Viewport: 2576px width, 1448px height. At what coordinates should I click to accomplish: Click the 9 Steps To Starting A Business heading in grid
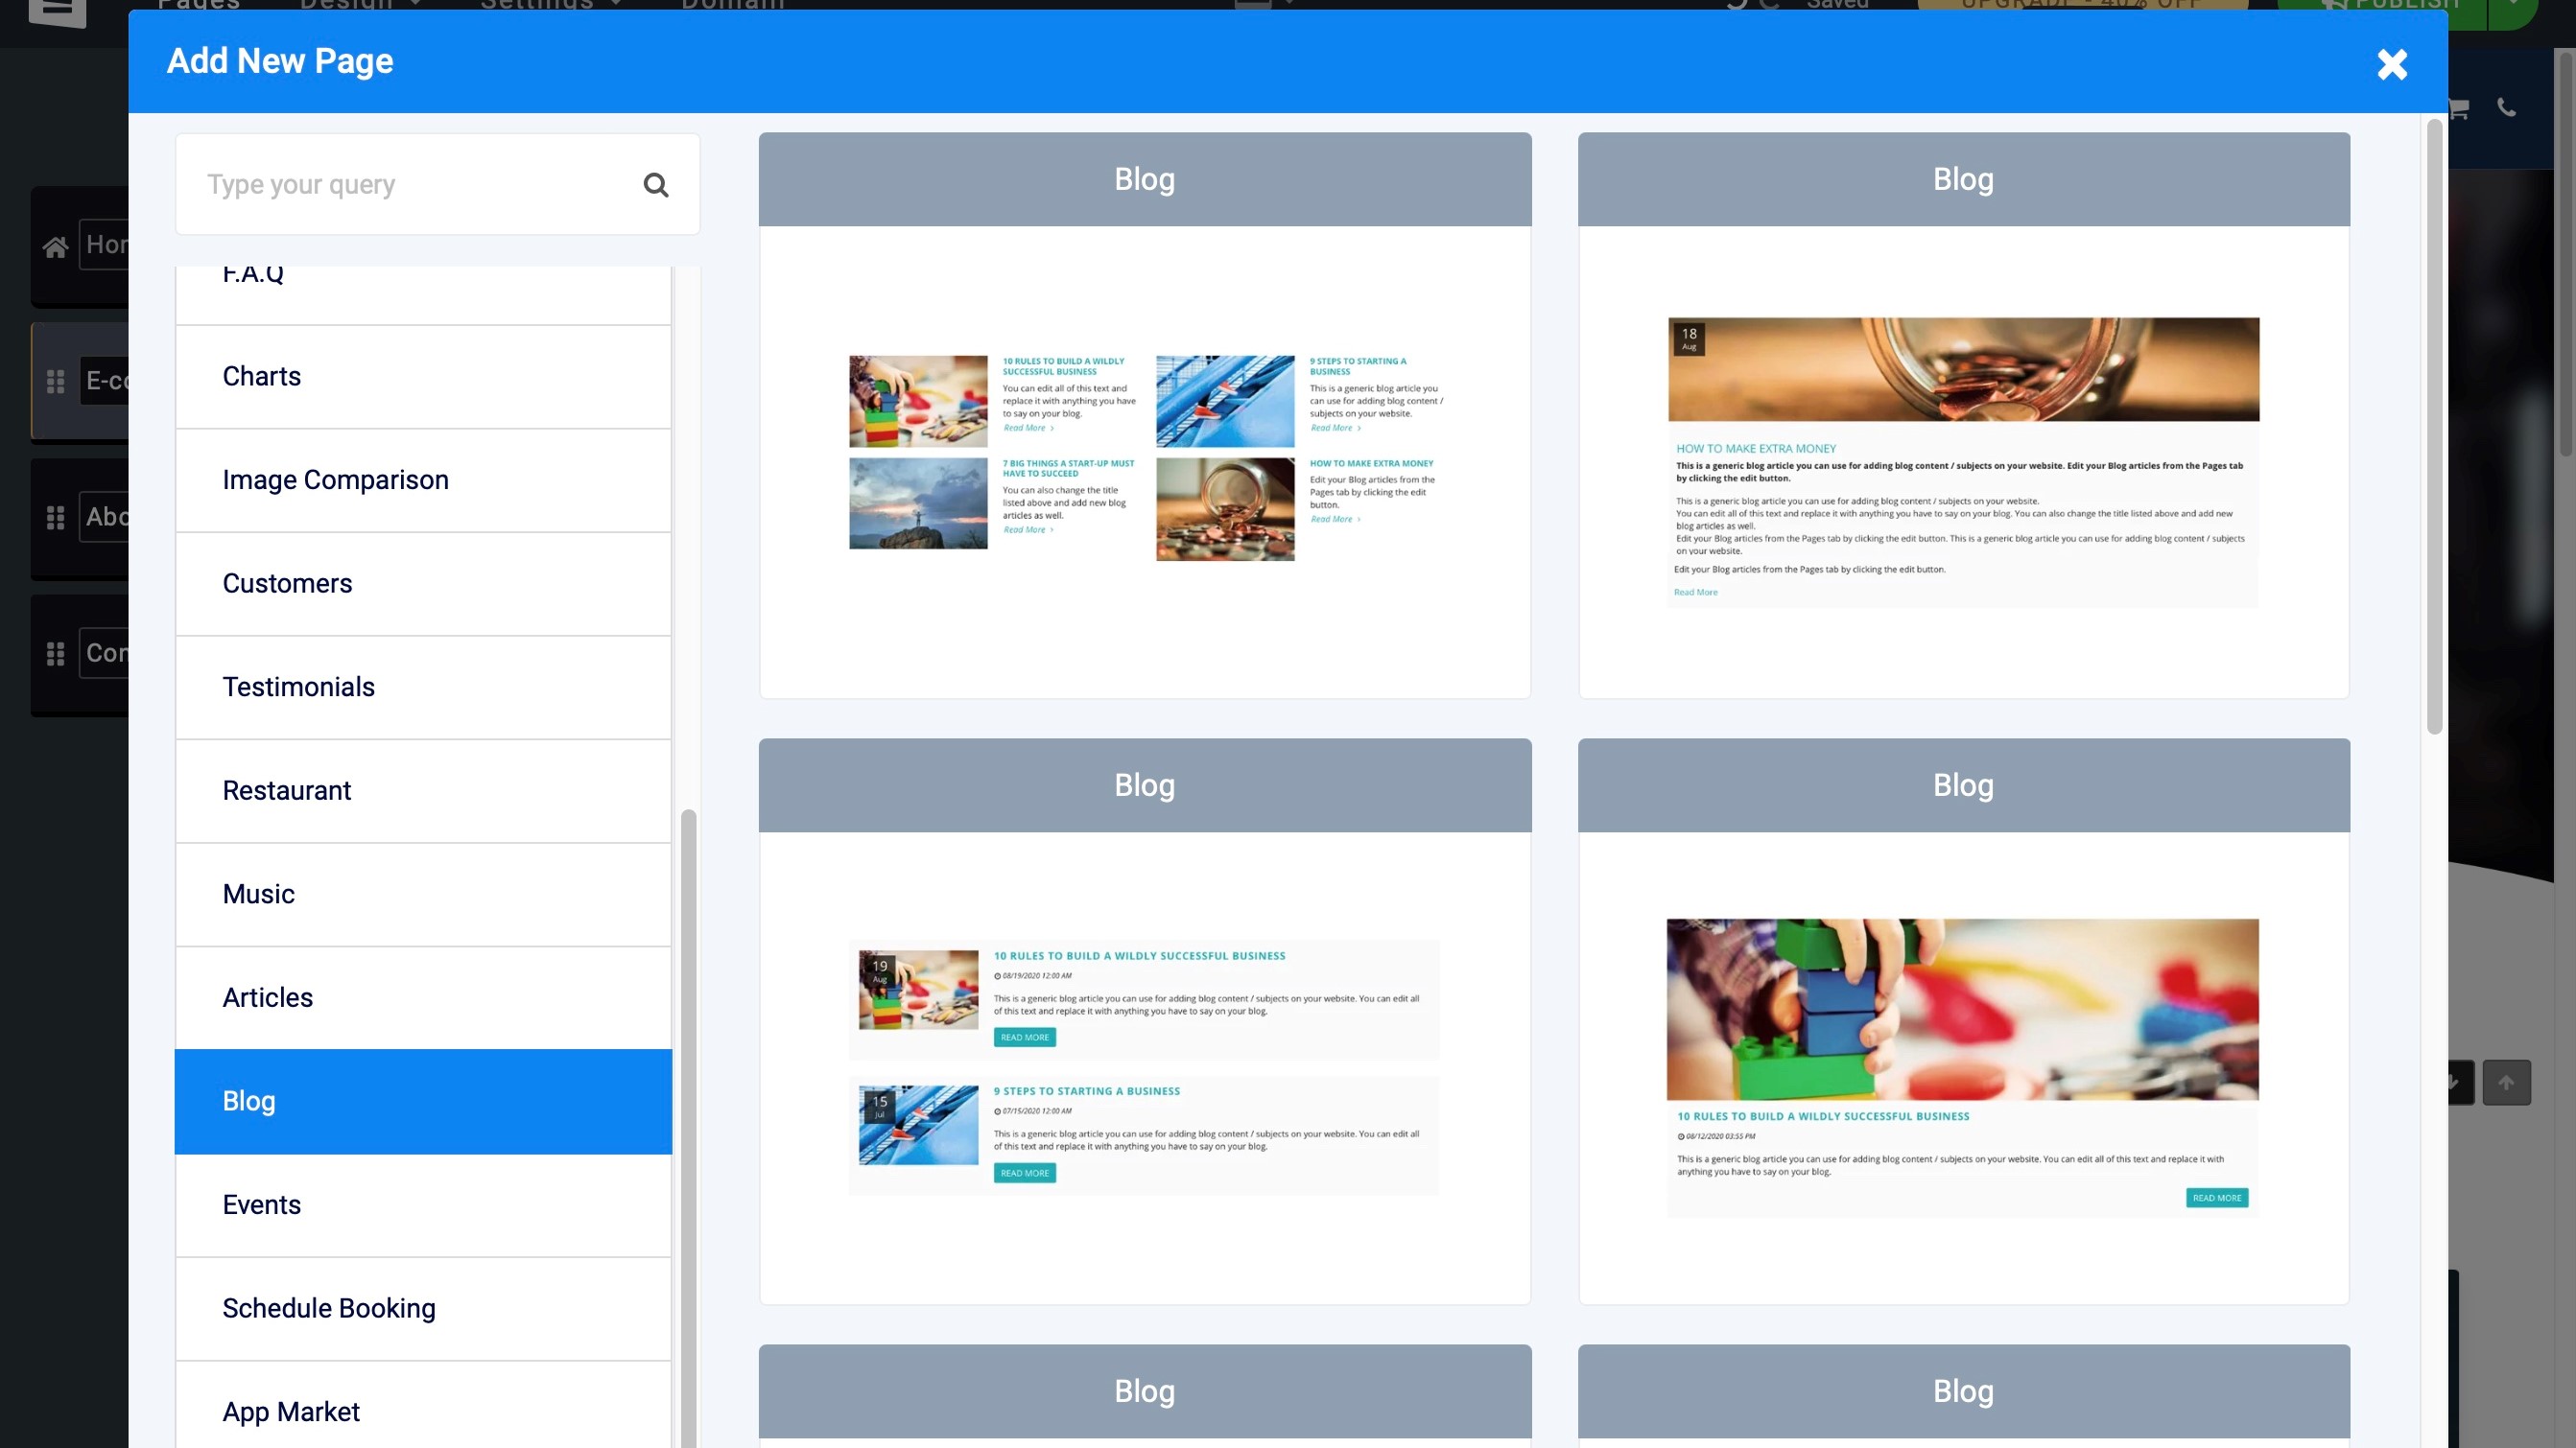pos(1358,365)
